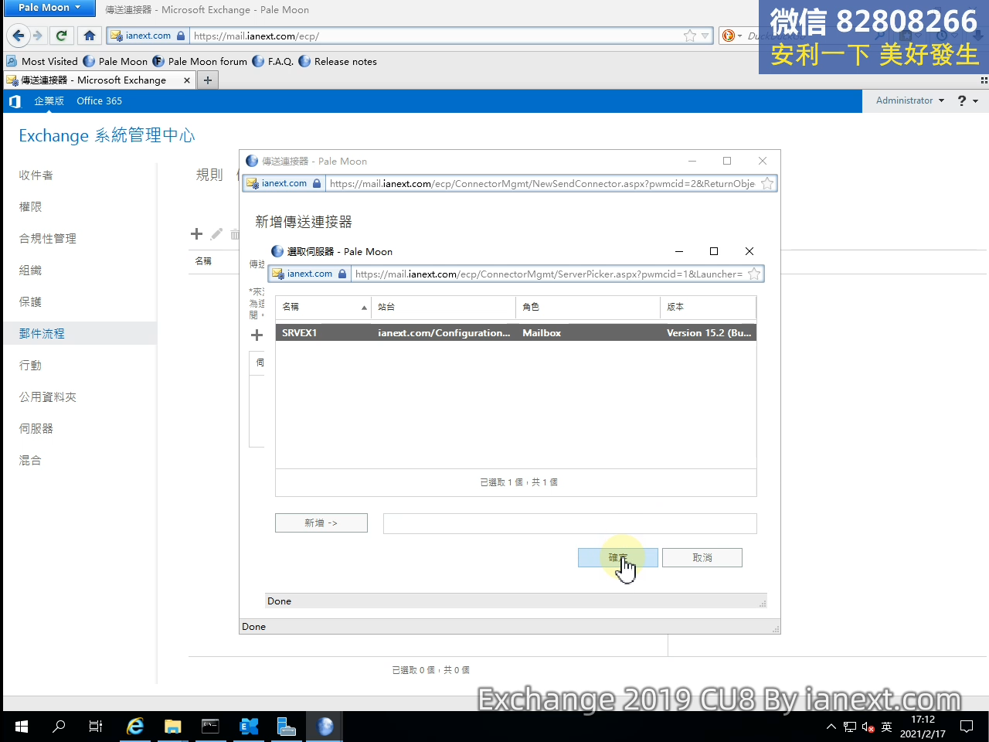
Task: Select 混合 in the left navigation
Action: click(31, 461)
